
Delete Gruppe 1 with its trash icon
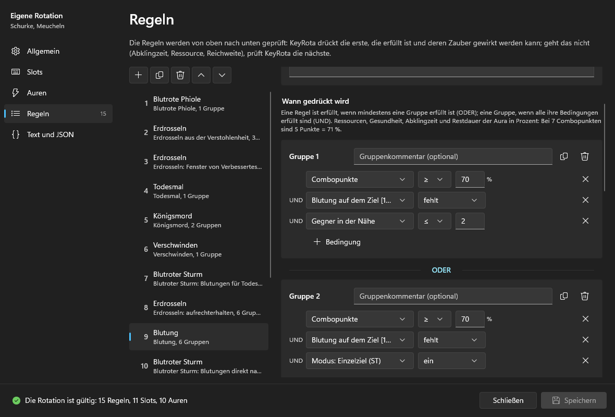tap(584, 156)
